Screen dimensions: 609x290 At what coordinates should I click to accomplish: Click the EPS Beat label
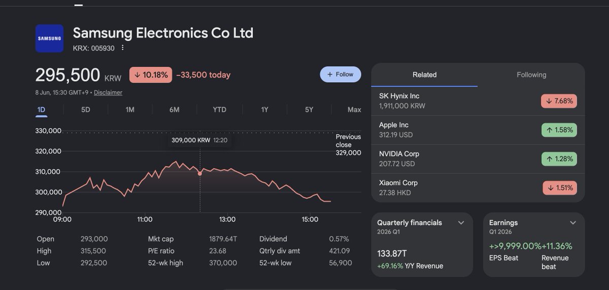(x=504, y=258)
